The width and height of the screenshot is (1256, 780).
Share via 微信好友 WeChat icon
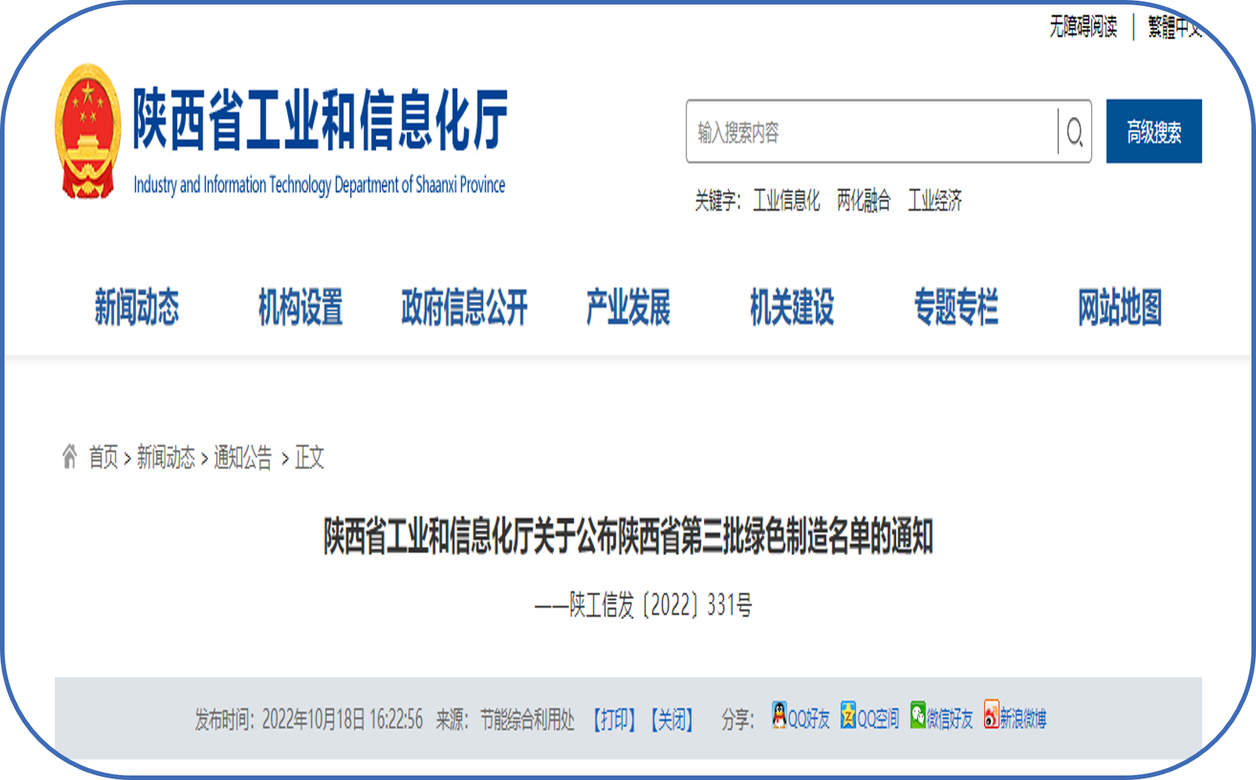pos(918,715)
